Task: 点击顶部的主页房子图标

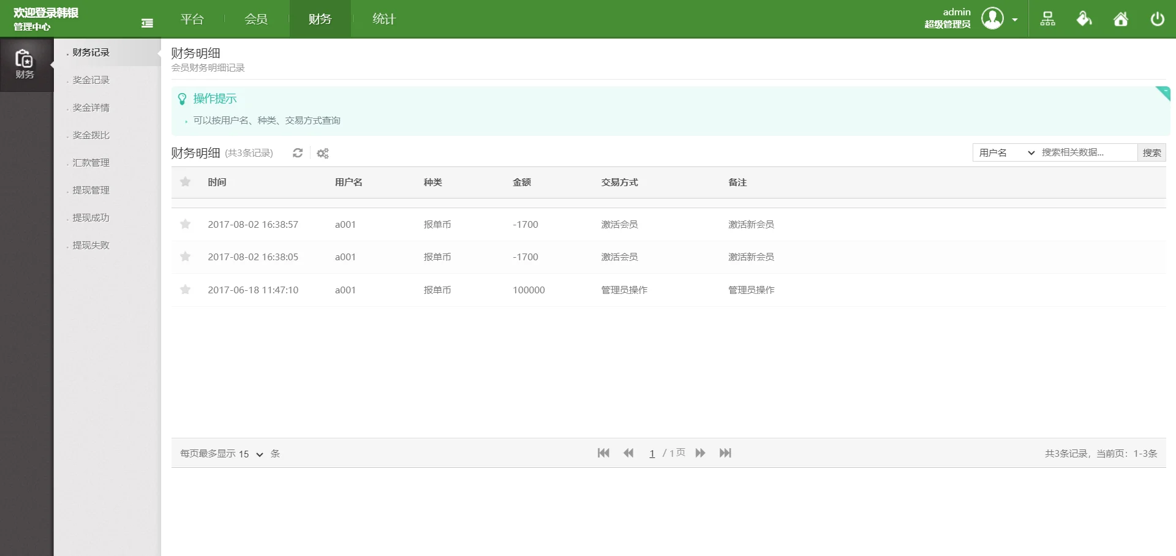Action: click(1120, 18)
